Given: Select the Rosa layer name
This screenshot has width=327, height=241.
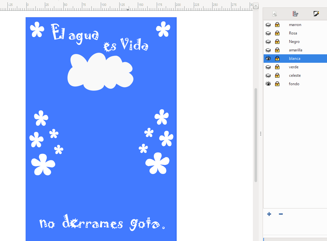Looking at the screenshot, I should (293, 33).
